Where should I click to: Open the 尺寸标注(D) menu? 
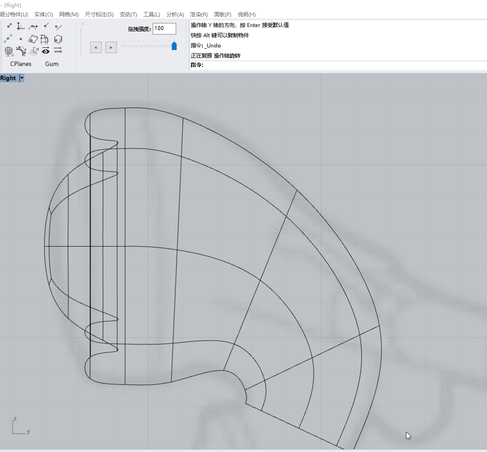point(99,15)
